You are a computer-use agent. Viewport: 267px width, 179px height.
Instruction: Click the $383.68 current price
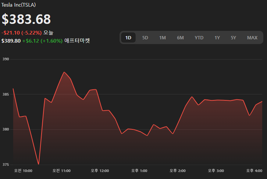(x=26, y=19)
